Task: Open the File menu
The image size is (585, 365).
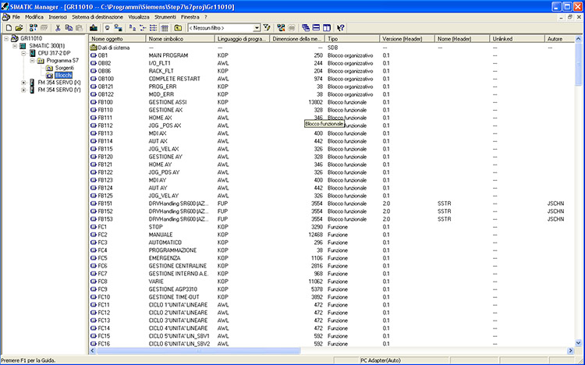Action: [16, 17]
